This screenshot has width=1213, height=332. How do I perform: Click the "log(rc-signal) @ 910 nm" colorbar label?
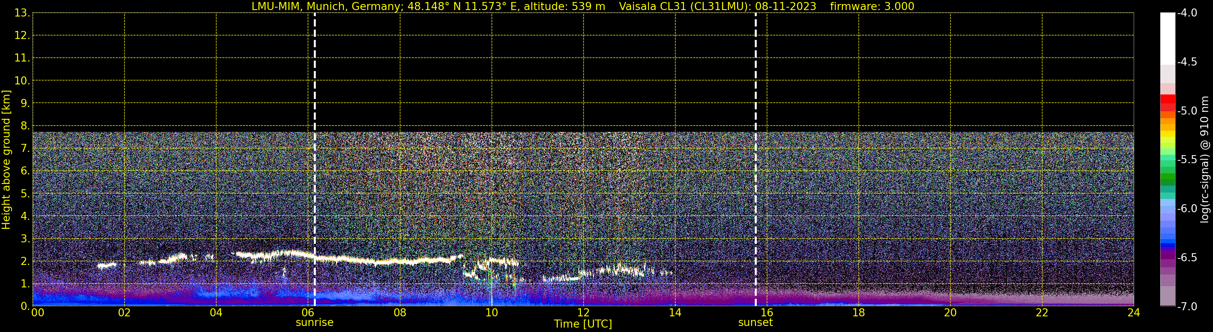pyautogui.click(x=1205, y=160)
